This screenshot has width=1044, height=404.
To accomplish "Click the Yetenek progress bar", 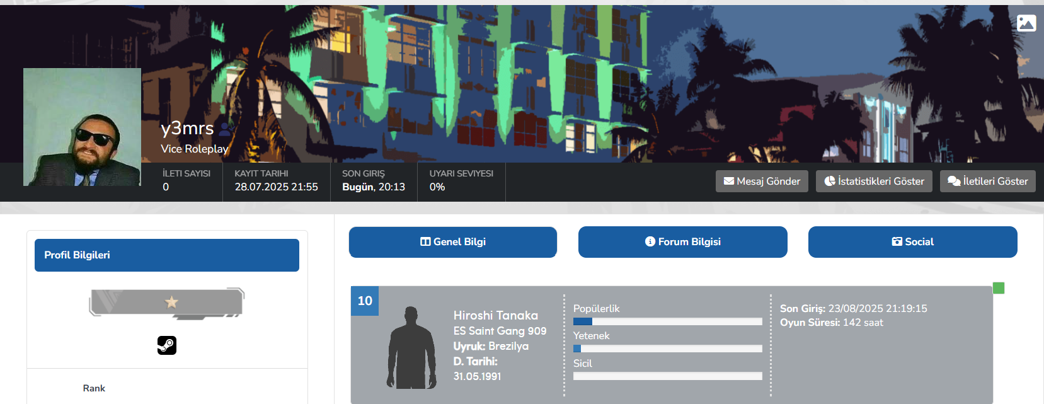I will (x=668, y=349).
